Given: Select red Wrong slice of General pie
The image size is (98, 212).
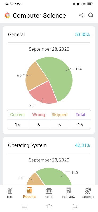Looking at the screenshot, I should click(43, 94).
